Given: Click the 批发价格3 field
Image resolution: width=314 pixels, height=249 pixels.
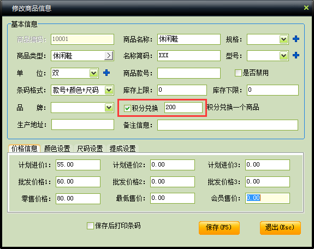Looking at the screenshot, I should tap(268, 182).
